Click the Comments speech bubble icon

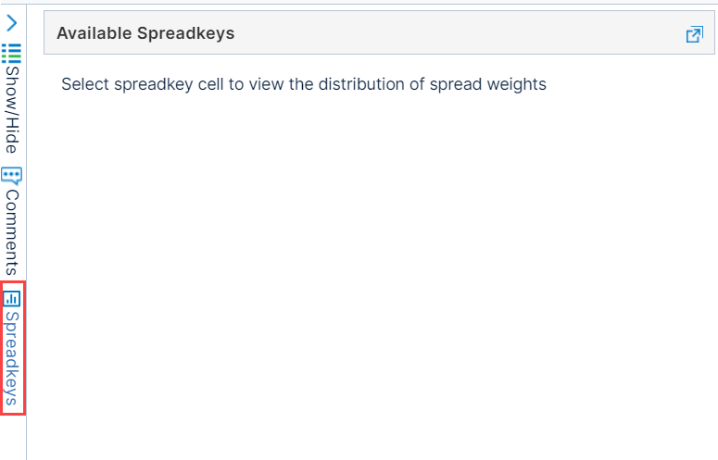pos(11,176)
